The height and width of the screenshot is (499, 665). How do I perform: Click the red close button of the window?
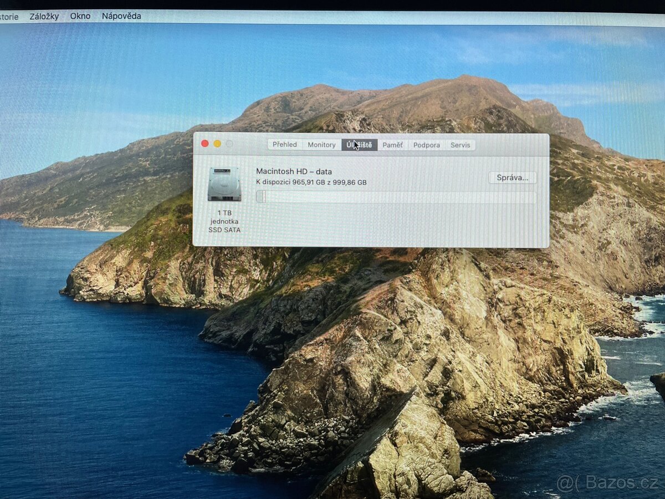coord(205,142)
